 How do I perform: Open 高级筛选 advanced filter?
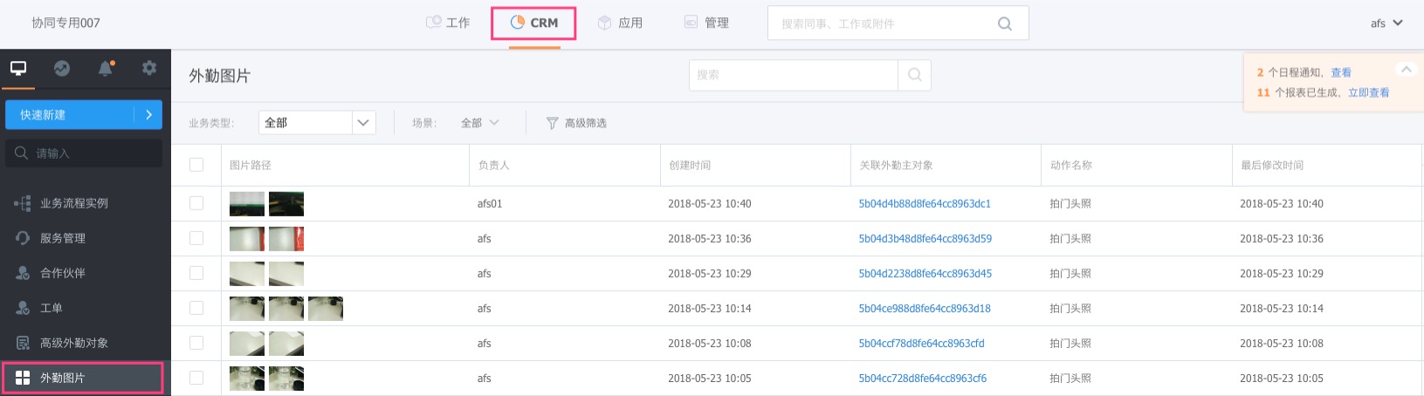pos(576,123)
